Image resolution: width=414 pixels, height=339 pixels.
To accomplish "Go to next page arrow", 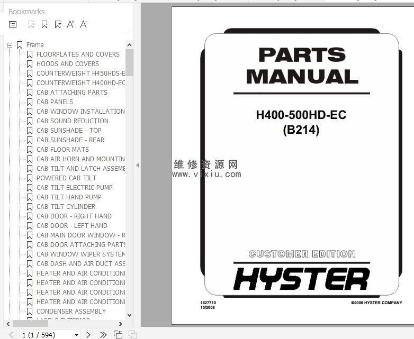I will (x=88, y=335).
